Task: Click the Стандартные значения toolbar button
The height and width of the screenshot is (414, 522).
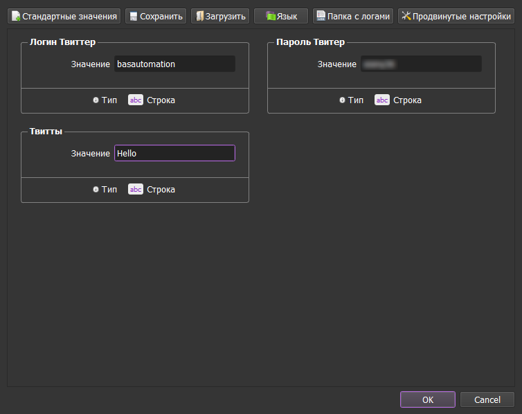Action: [64, 16]
